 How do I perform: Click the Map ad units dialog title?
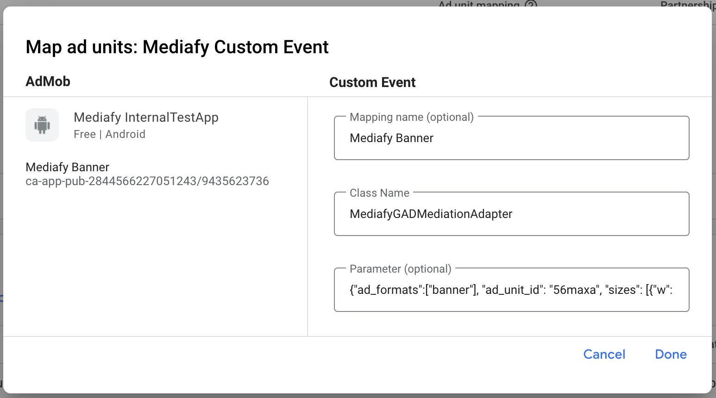tap(177, 47)
